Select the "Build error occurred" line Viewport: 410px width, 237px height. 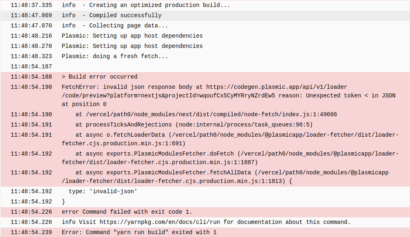pyautogui.click(x=100, y=77)
